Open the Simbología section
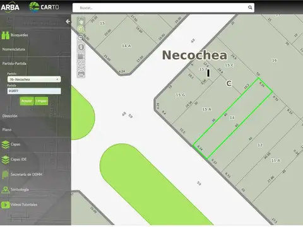Viewport: 303px width, 227px height. coord(20,190)
